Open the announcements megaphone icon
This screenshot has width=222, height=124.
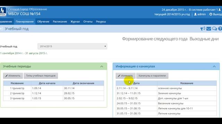point(203,29)
